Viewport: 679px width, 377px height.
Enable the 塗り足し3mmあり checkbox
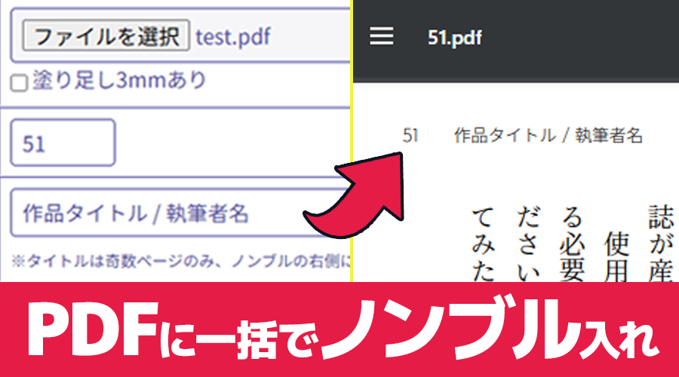tap(18, 84)
